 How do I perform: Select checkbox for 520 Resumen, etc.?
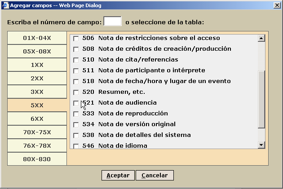point(76,92)
